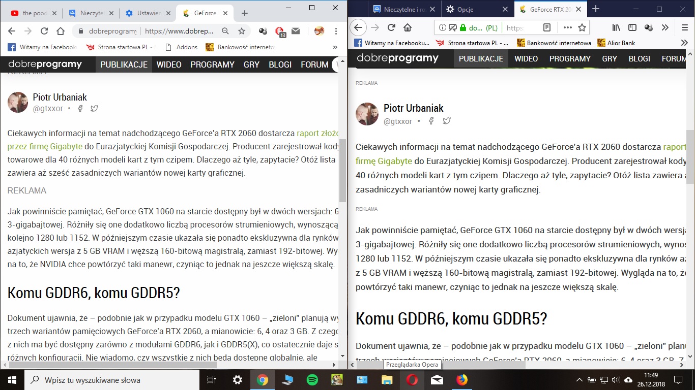Show hidden system tray icons

point(579,379)
